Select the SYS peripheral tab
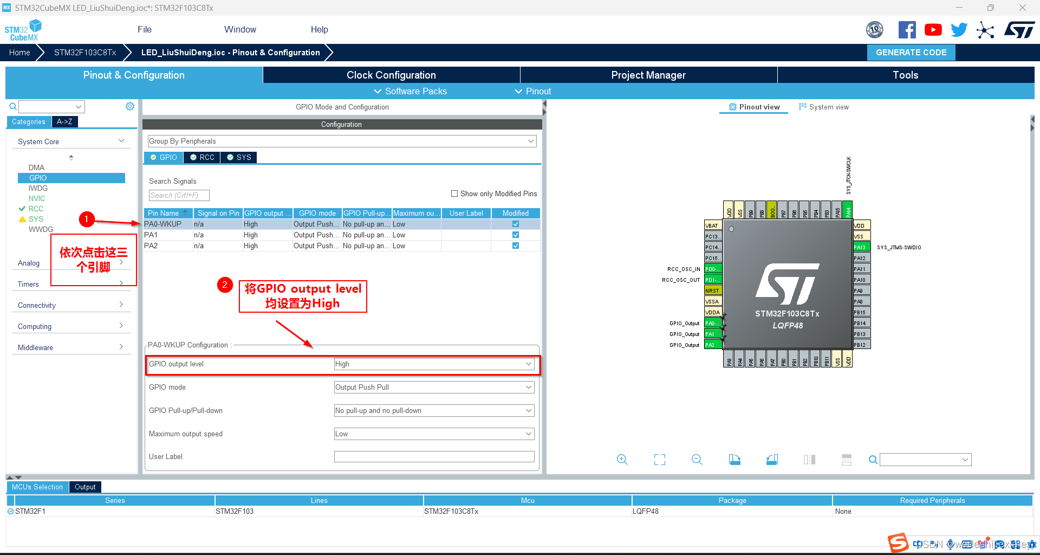 coord(239,157)
